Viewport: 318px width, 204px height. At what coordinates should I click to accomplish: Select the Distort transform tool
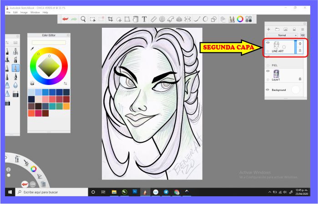point(127,19)
